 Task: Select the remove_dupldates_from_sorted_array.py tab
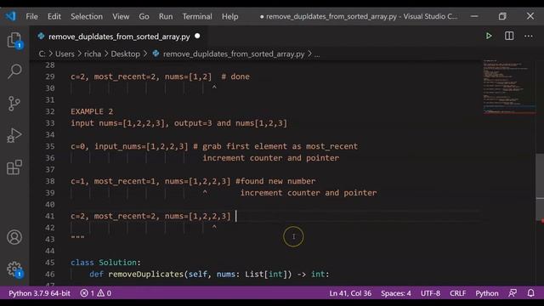click(119, 37)
